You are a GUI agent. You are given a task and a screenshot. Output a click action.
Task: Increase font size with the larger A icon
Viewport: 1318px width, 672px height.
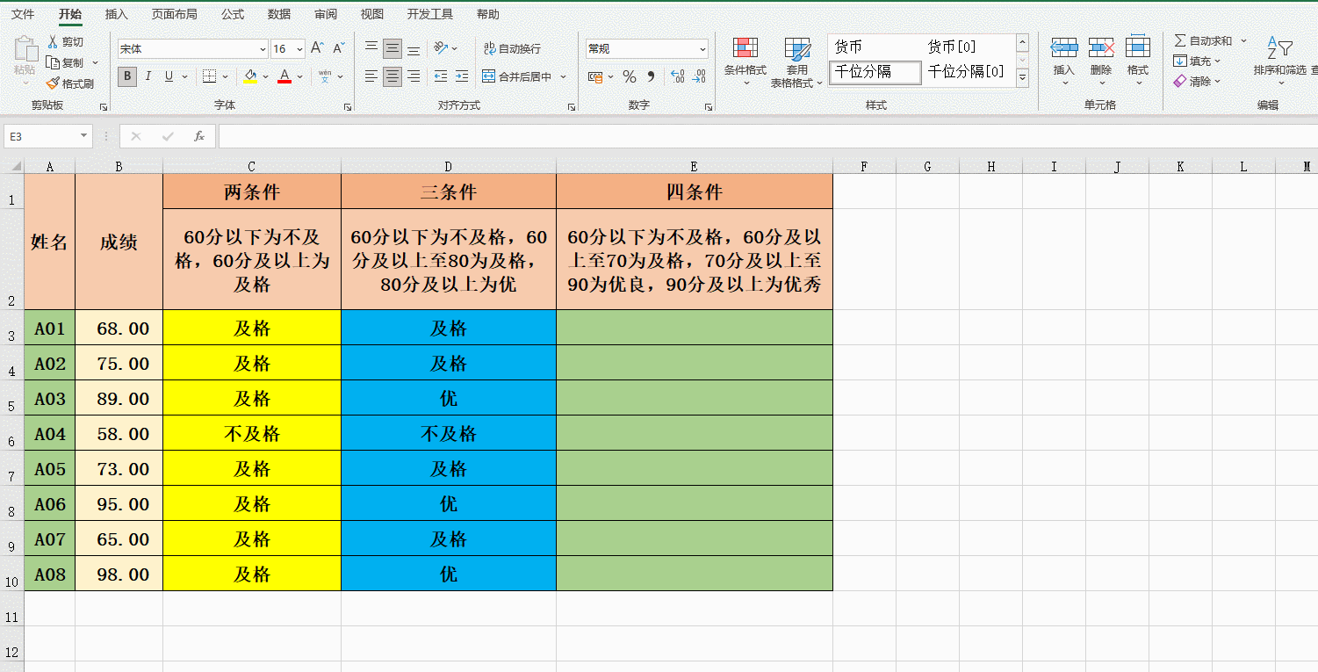click(317, 48)
